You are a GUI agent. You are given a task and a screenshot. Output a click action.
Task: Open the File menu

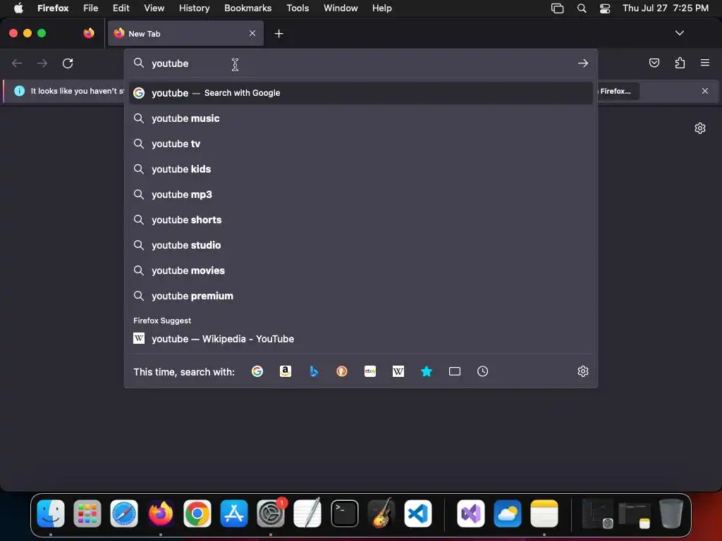pos(91,8)
